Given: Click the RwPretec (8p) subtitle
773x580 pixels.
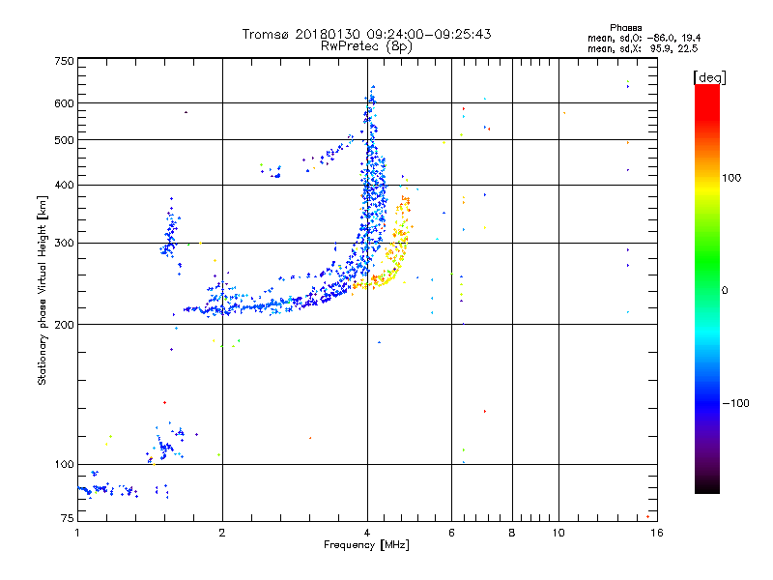Looking at the screenshot, I should 366,46.
